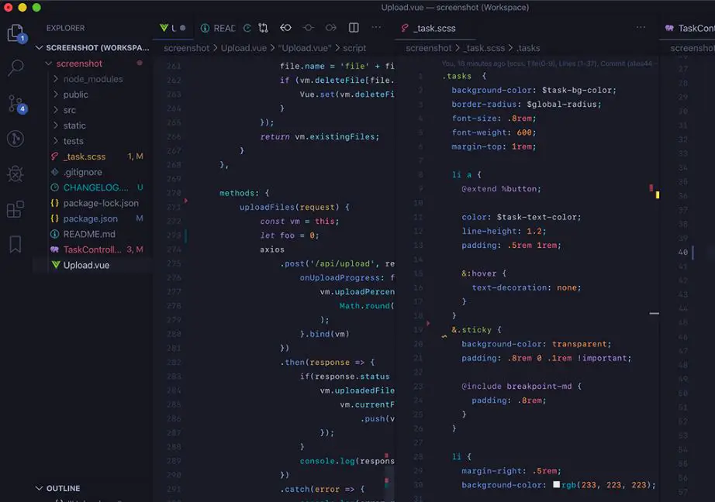Image resolution: width=715 pixels, height=502 pixels.
Task: Click the refresh icon tab next to README
Action: click(x=247, y=28)
